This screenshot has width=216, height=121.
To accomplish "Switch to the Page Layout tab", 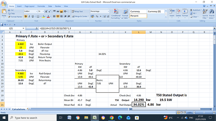I will coord(29,6).
